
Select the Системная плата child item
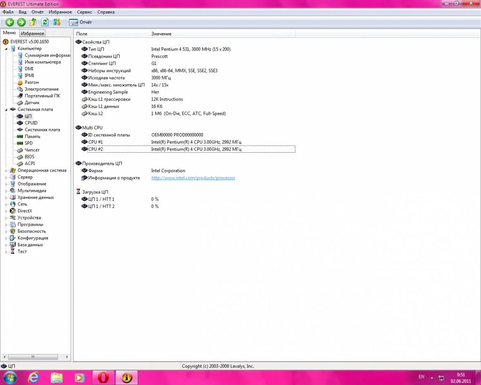(x=42, y=130)
